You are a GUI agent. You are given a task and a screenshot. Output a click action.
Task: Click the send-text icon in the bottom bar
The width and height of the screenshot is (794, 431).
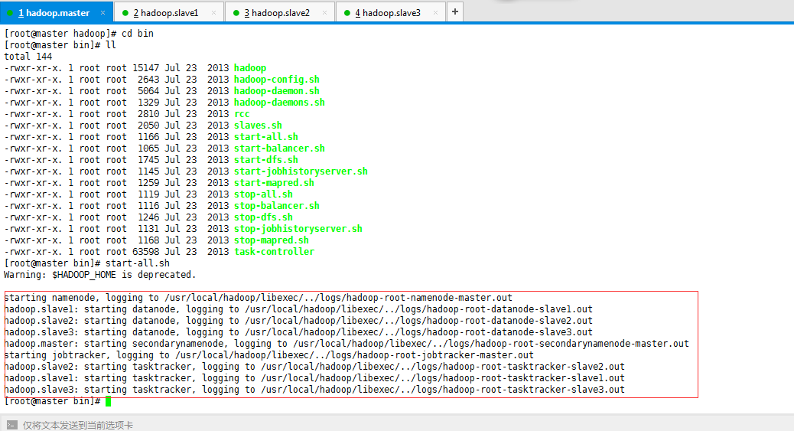(x=12, y=425)
